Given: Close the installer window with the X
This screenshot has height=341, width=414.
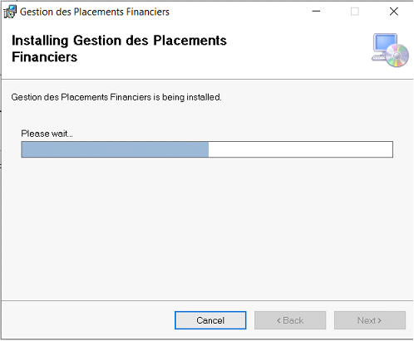Looking at the screenshot, I should click(x=393, y=12).
